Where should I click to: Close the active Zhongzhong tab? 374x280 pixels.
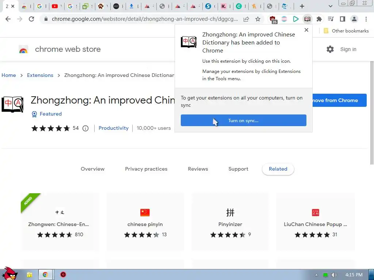pyautogui.click(x=13, y=7)
